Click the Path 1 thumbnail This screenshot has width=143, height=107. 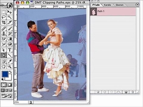(x=94, y=12)
